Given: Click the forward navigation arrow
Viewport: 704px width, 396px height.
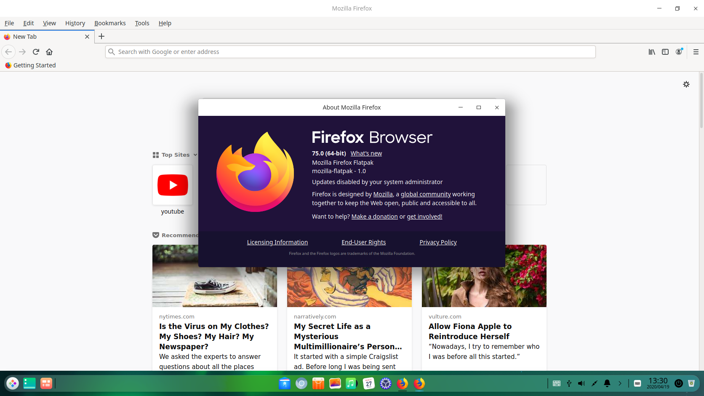Looking at the screenshot, I should point(23,52).
